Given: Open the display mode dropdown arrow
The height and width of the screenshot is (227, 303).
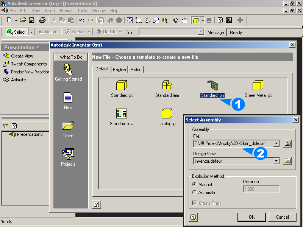Looking at the screenshot, I should coord(203,20).
